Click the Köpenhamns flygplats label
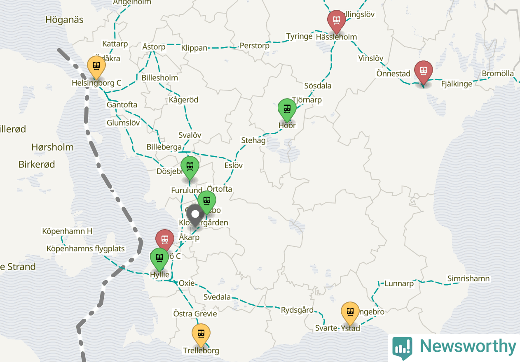The image size is (520, 362). (x=85, y=248)
